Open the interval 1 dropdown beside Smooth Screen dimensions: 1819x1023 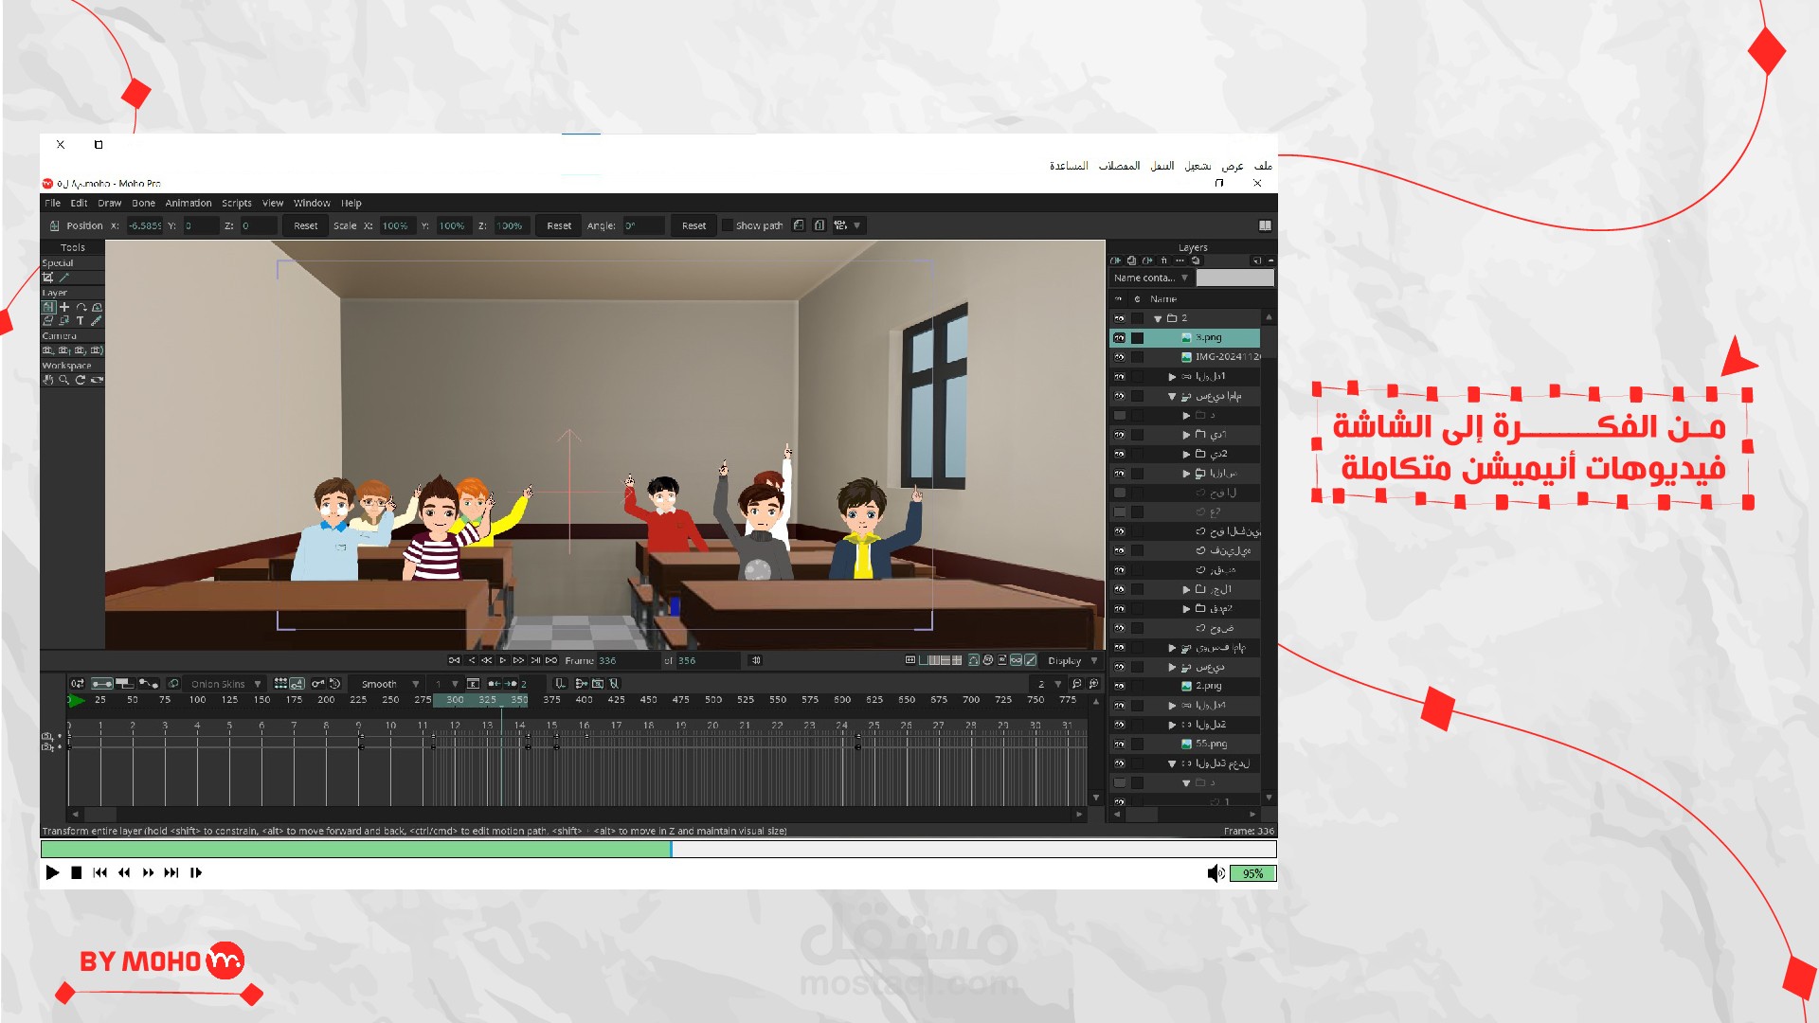pyautogui.click(x=445, y=684)
